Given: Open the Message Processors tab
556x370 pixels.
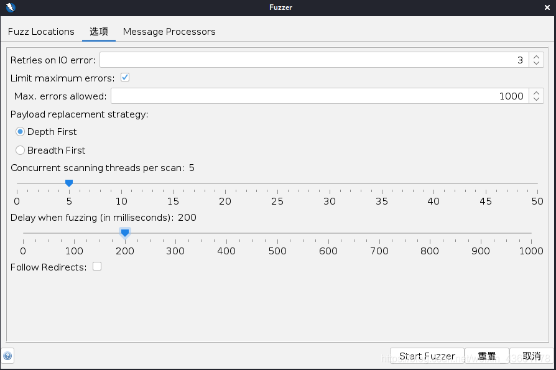Looking at the screenshot, I should point(169,32).
